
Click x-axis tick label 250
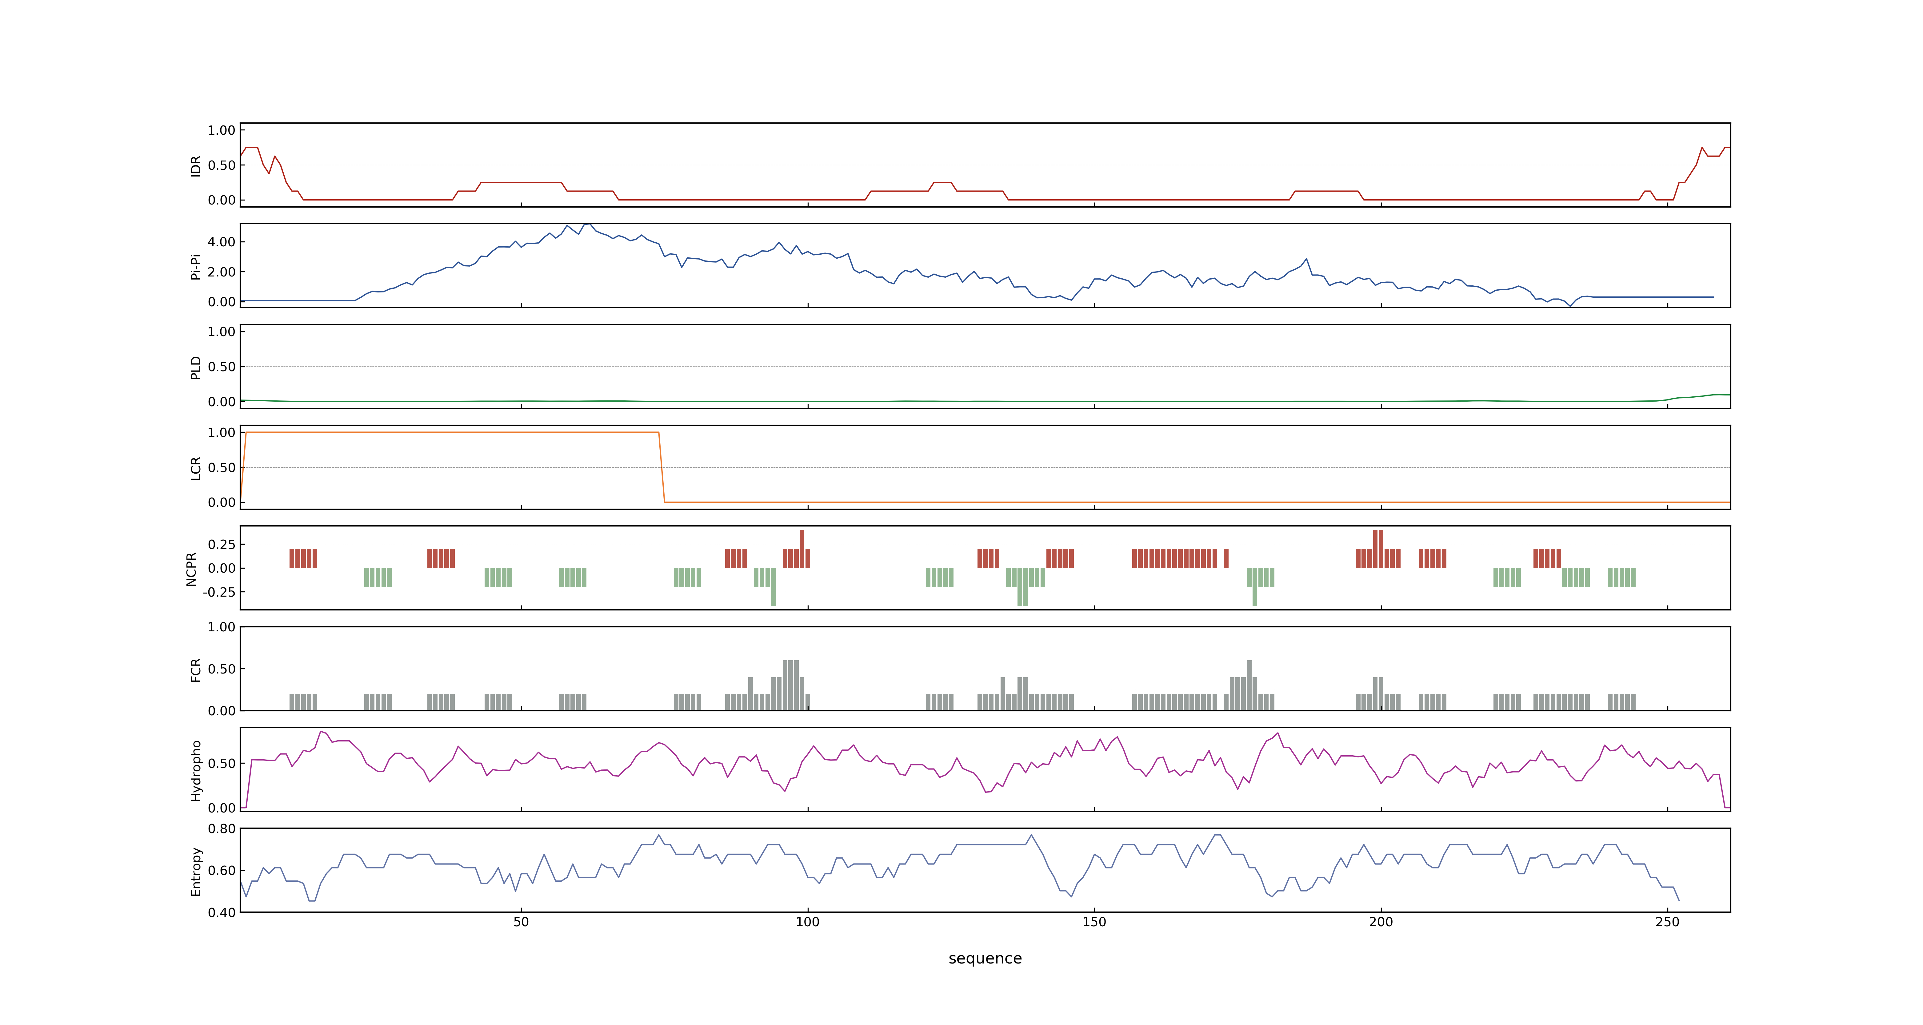pos(1668,922)
